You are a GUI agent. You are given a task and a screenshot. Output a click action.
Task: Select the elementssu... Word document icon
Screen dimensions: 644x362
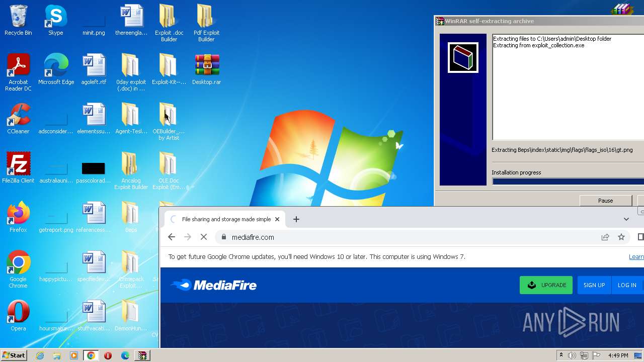tap(94, 119)
